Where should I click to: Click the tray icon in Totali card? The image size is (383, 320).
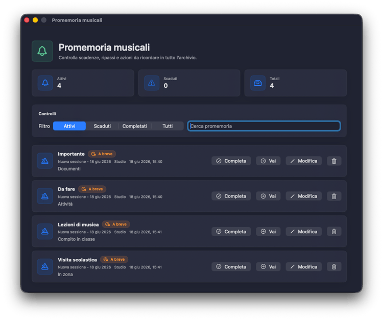coord(258,83)
